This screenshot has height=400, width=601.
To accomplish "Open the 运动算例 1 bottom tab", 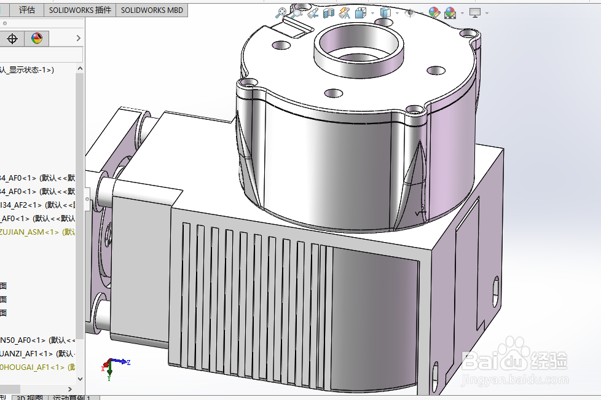I will 73,398.
